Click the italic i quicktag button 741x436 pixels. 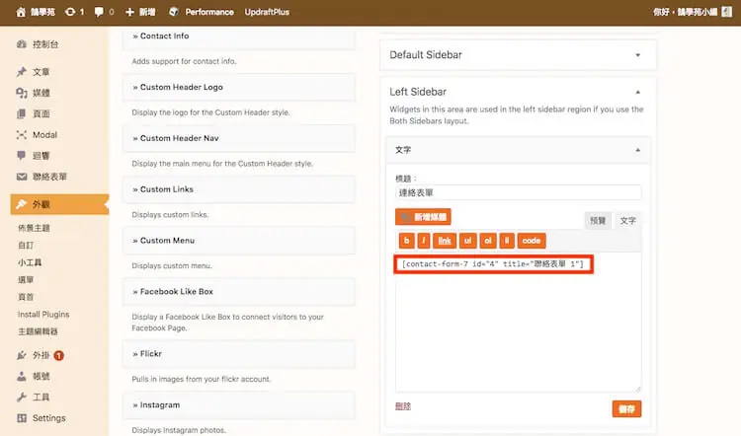point(424,241)
